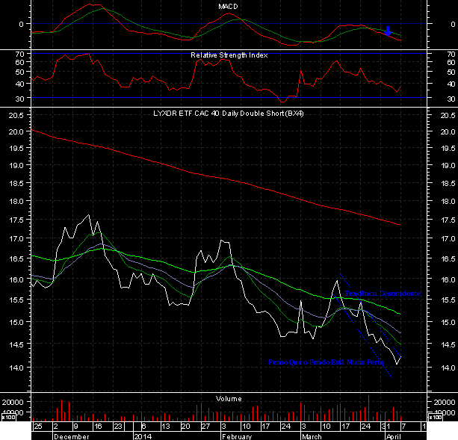Click the March month label
This screenshot has width=458, height=440.
pyautogui.click(x=312, y=436)
